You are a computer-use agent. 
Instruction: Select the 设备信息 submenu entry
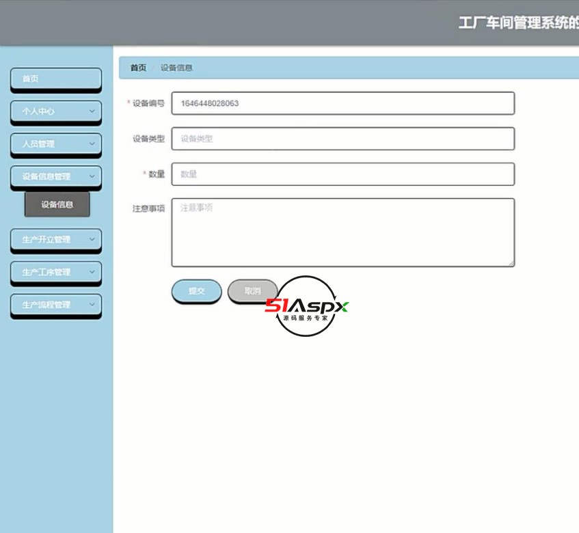[57, 205]
